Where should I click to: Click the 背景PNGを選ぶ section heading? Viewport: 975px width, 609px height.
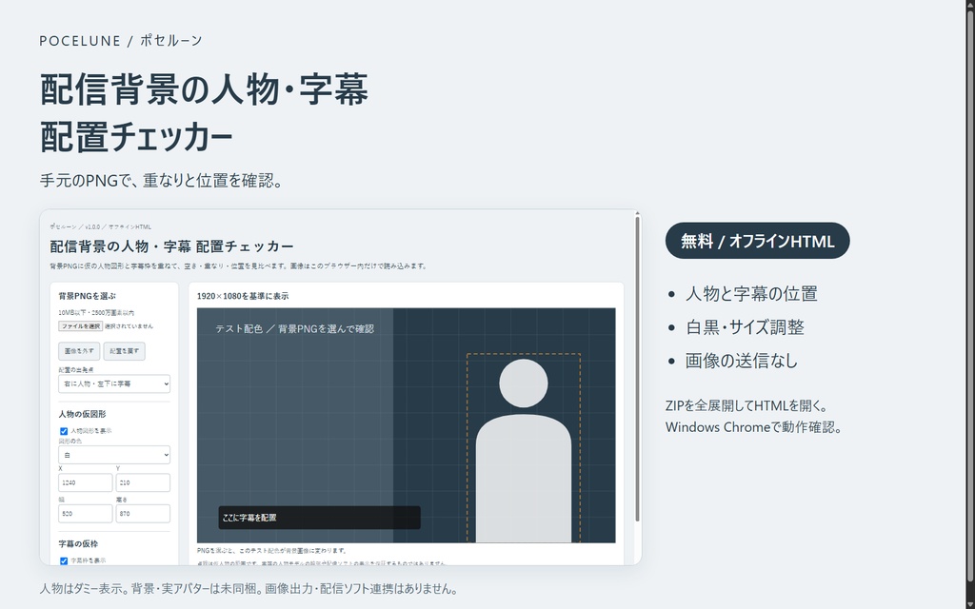(87, 297)
